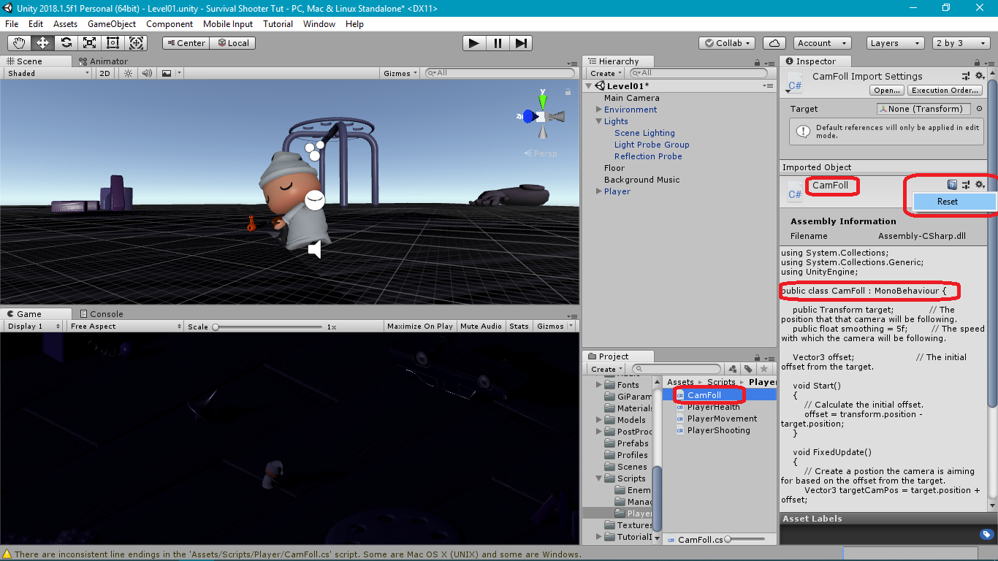Click the Project panel lock icon

click(x=756, y=356)
